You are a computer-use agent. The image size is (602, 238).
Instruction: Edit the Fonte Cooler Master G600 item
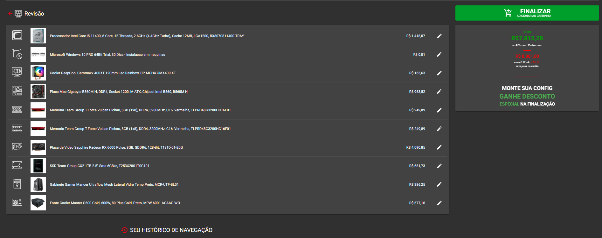click(439, 203)
